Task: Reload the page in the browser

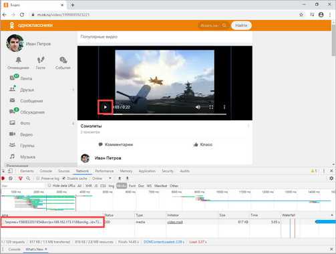Action: tap(22, 15)
